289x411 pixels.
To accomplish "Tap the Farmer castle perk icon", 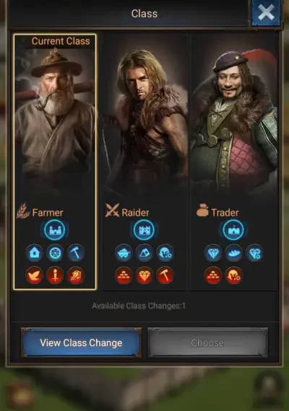I will coord(54,230).
